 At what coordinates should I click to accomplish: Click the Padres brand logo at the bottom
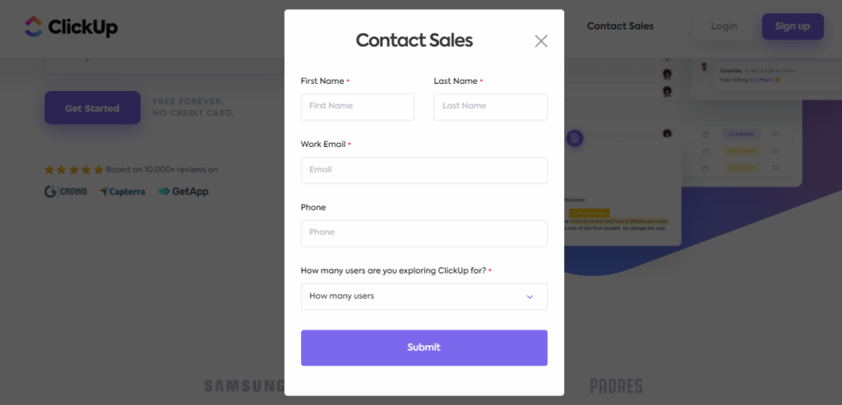click(x=616, y=385)
